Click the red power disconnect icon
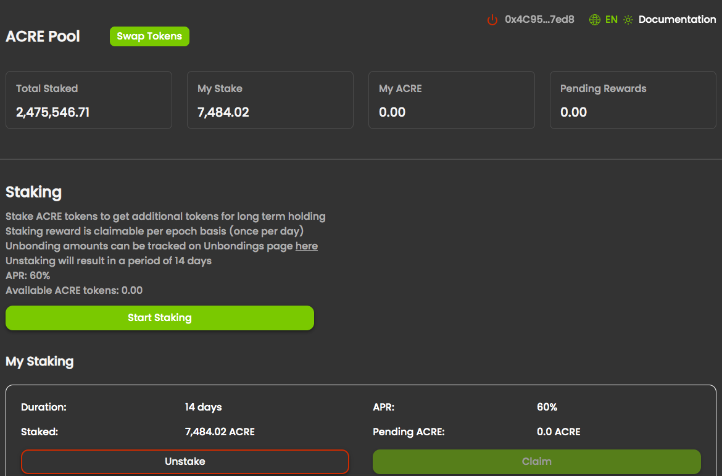Image resolution: width=722 pixels, height=476 pixels. click(492, 20)
